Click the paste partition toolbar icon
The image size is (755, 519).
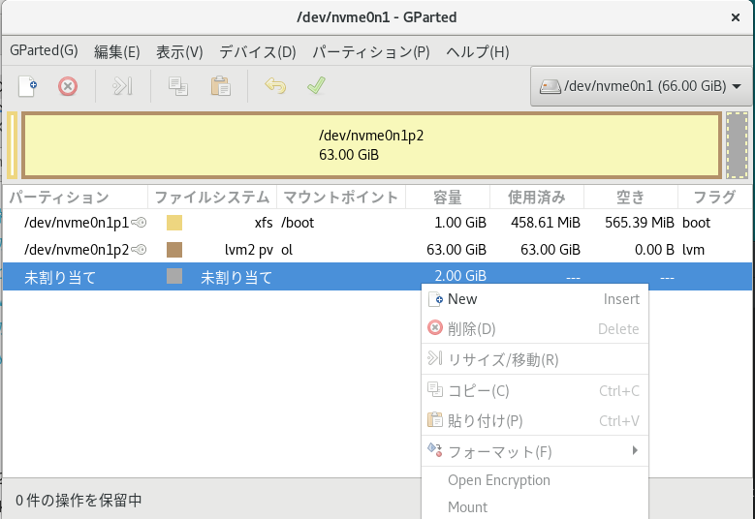pyautogui.click(x=221, y=86)
